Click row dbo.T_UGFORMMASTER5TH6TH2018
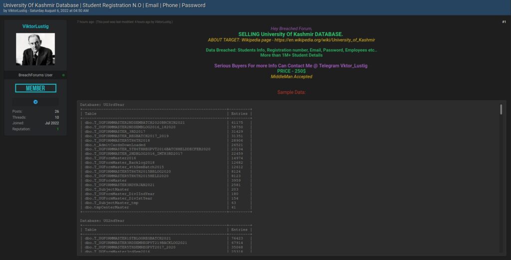 pos(166,140)
